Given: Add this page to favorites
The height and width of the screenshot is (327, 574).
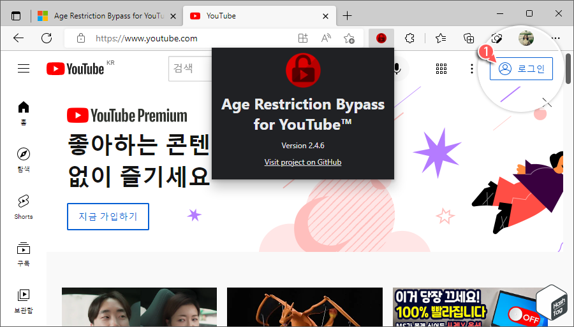Looking at the screenshot, I should [x=349, y=38].
